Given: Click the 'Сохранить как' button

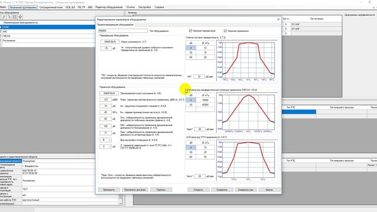Looking at the screenshot, I should [x=246, y=190].
